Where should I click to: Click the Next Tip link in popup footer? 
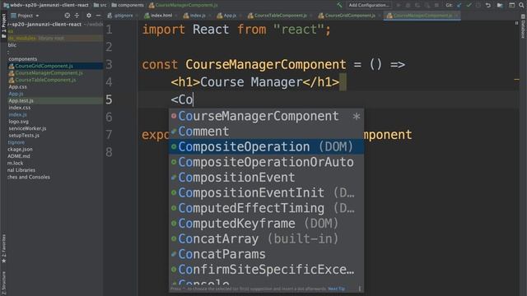[x=337, y=289]
